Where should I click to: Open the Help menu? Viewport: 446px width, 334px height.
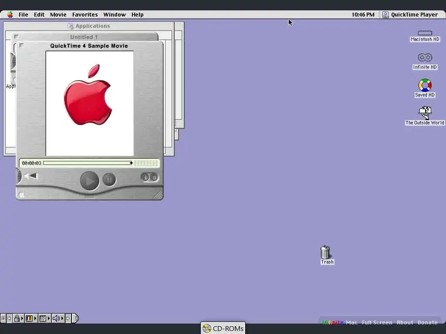pyautogui.click(x=137, y=14)
